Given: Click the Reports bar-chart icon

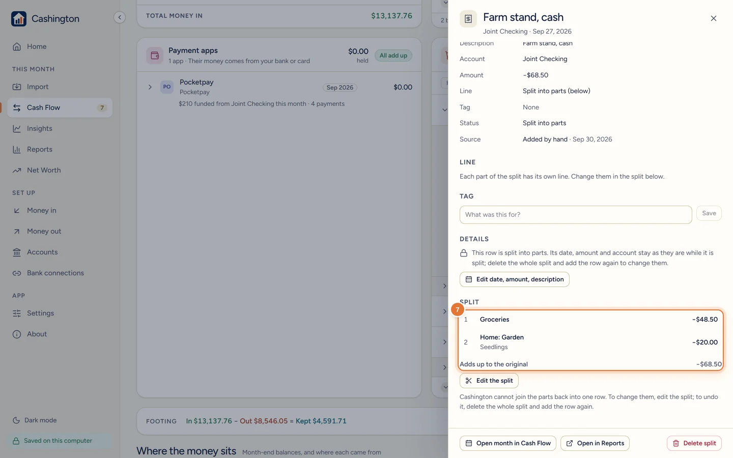Looking at the screenshot, I should pyautogui.click(x=17, y=149).
